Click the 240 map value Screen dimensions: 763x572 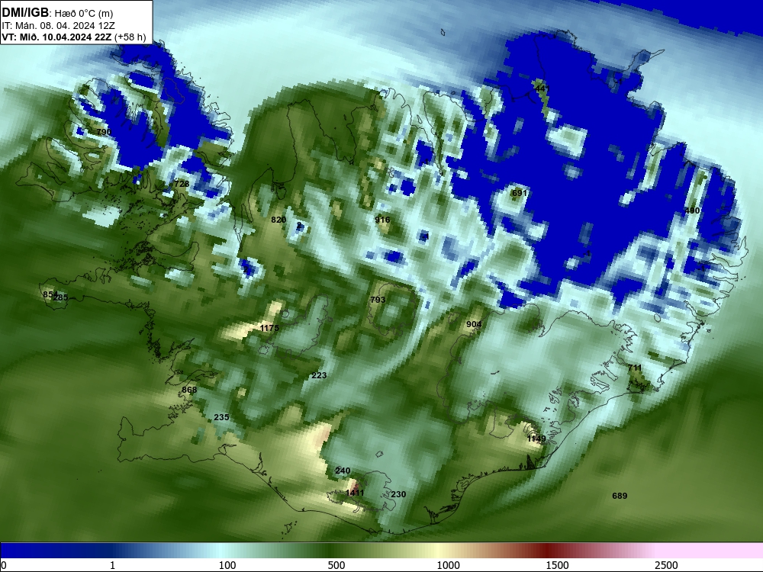click(343, 471)
